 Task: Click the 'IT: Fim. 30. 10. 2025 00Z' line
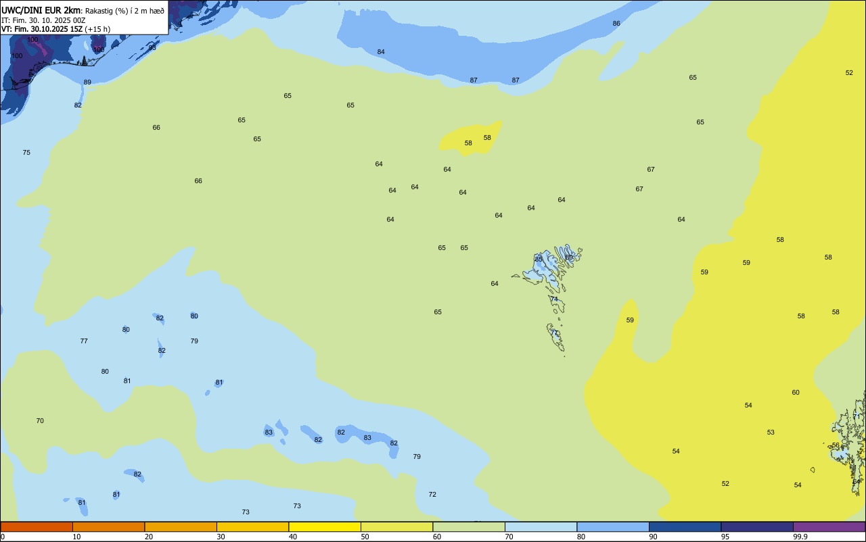coord(43,20)
